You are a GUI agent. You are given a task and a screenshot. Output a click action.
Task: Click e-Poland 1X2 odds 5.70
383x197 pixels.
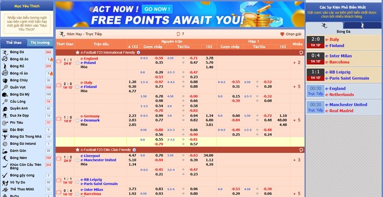209,63
